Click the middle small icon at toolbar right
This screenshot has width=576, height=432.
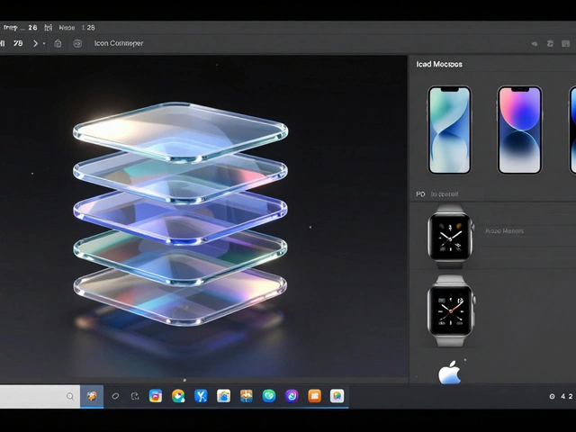point(550,44)
